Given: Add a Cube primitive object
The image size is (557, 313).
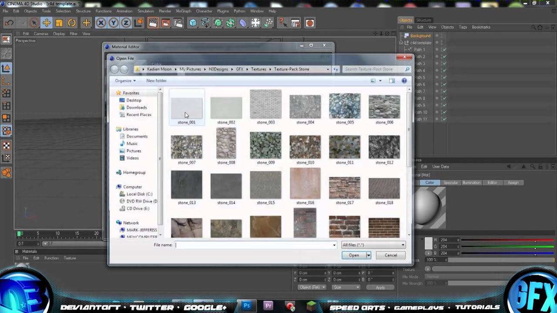Looking at the screenshot, I should (x=193, y=23).
